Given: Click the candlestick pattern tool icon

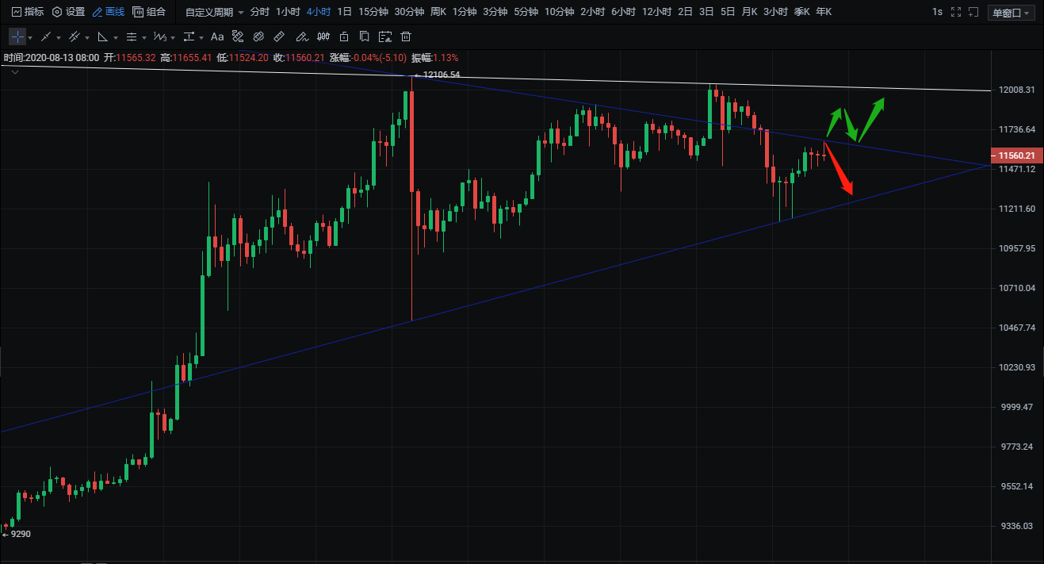Looking at the screenshot, I should coord(323,36).
